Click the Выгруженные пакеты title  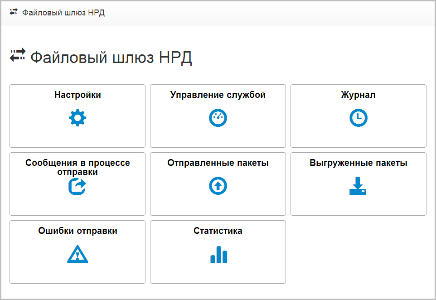358,163
